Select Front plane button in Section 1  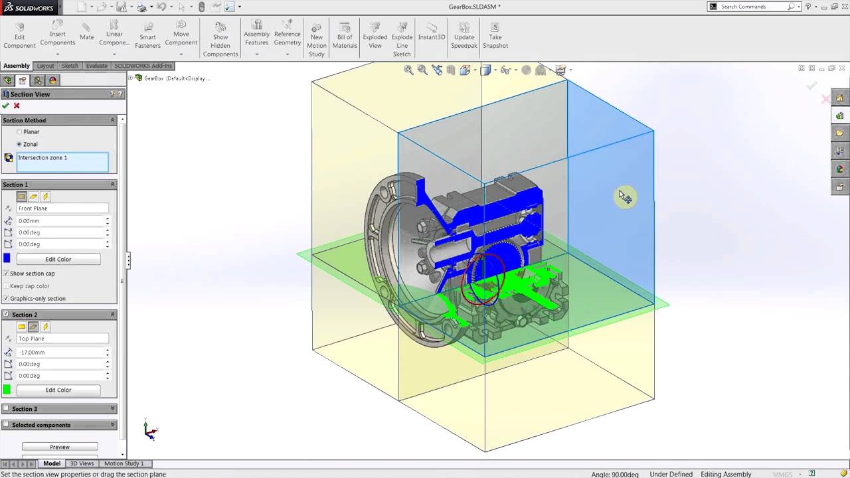pos(22,197)
